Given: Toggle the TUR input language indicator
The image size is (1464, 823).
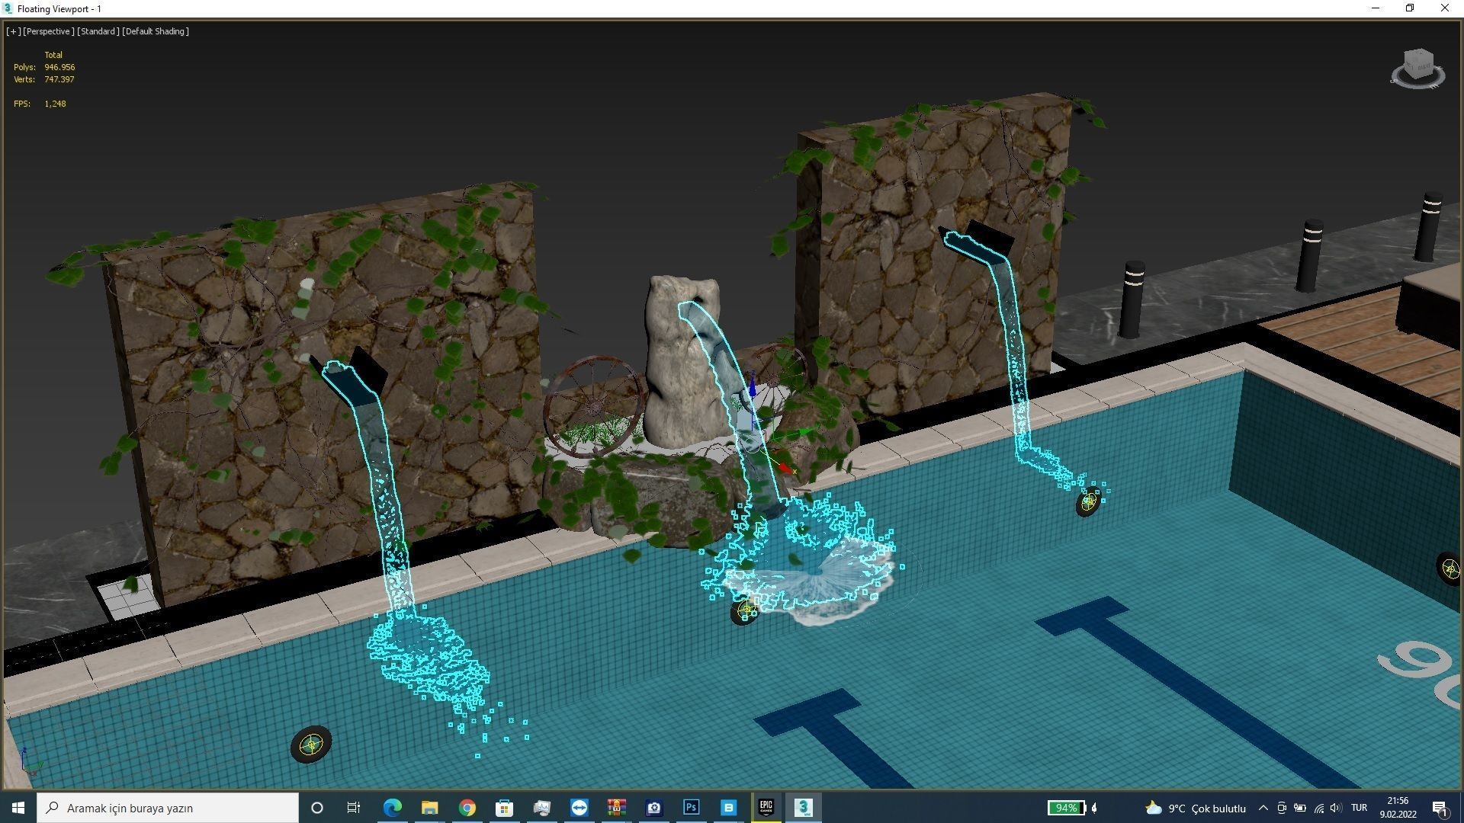Looking at the screenshot, I should pyautogui.click(x=1359, y=808).
